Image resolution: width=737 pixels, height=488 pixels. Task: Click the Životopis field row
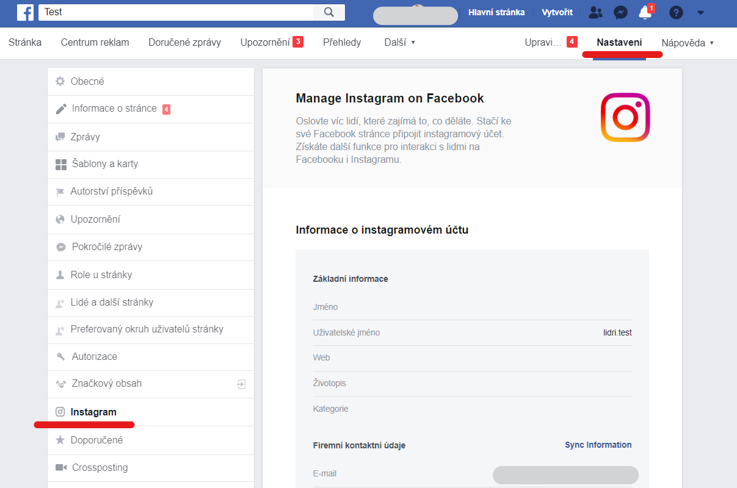point(472,384)
